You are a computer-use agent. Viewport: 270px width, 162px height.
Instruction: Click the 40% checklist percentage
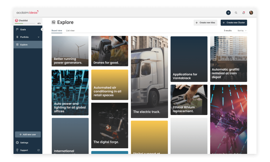[x=39, y=23]
